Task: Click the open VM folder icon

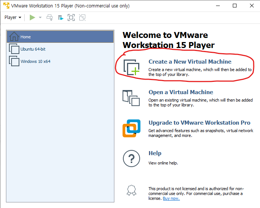Action: [x=131, y=98]
